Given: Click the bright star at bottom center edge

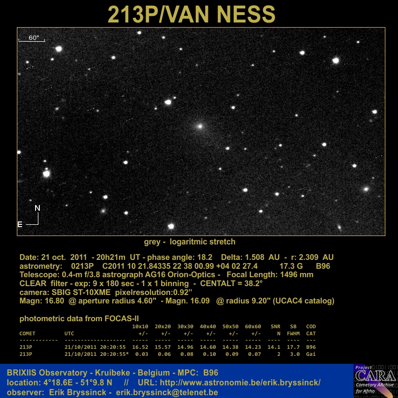Looking at the screenshot, I should pyautogui.click(x=171, y=226).
